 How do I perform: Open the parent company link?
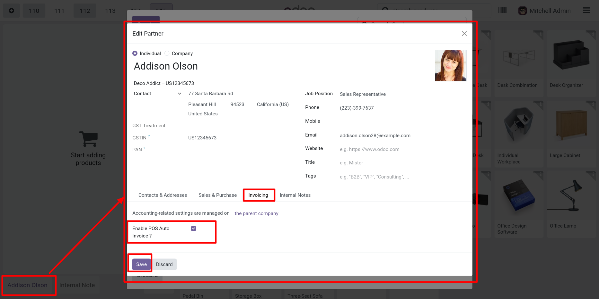click(256, 213)
